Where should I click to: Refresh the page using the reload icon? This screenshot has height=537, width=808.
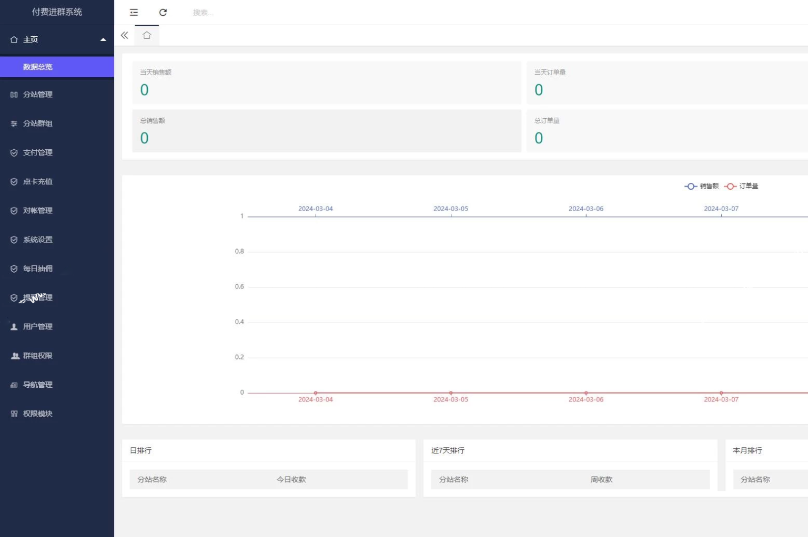pyautogui.click(x=163, y=12)
